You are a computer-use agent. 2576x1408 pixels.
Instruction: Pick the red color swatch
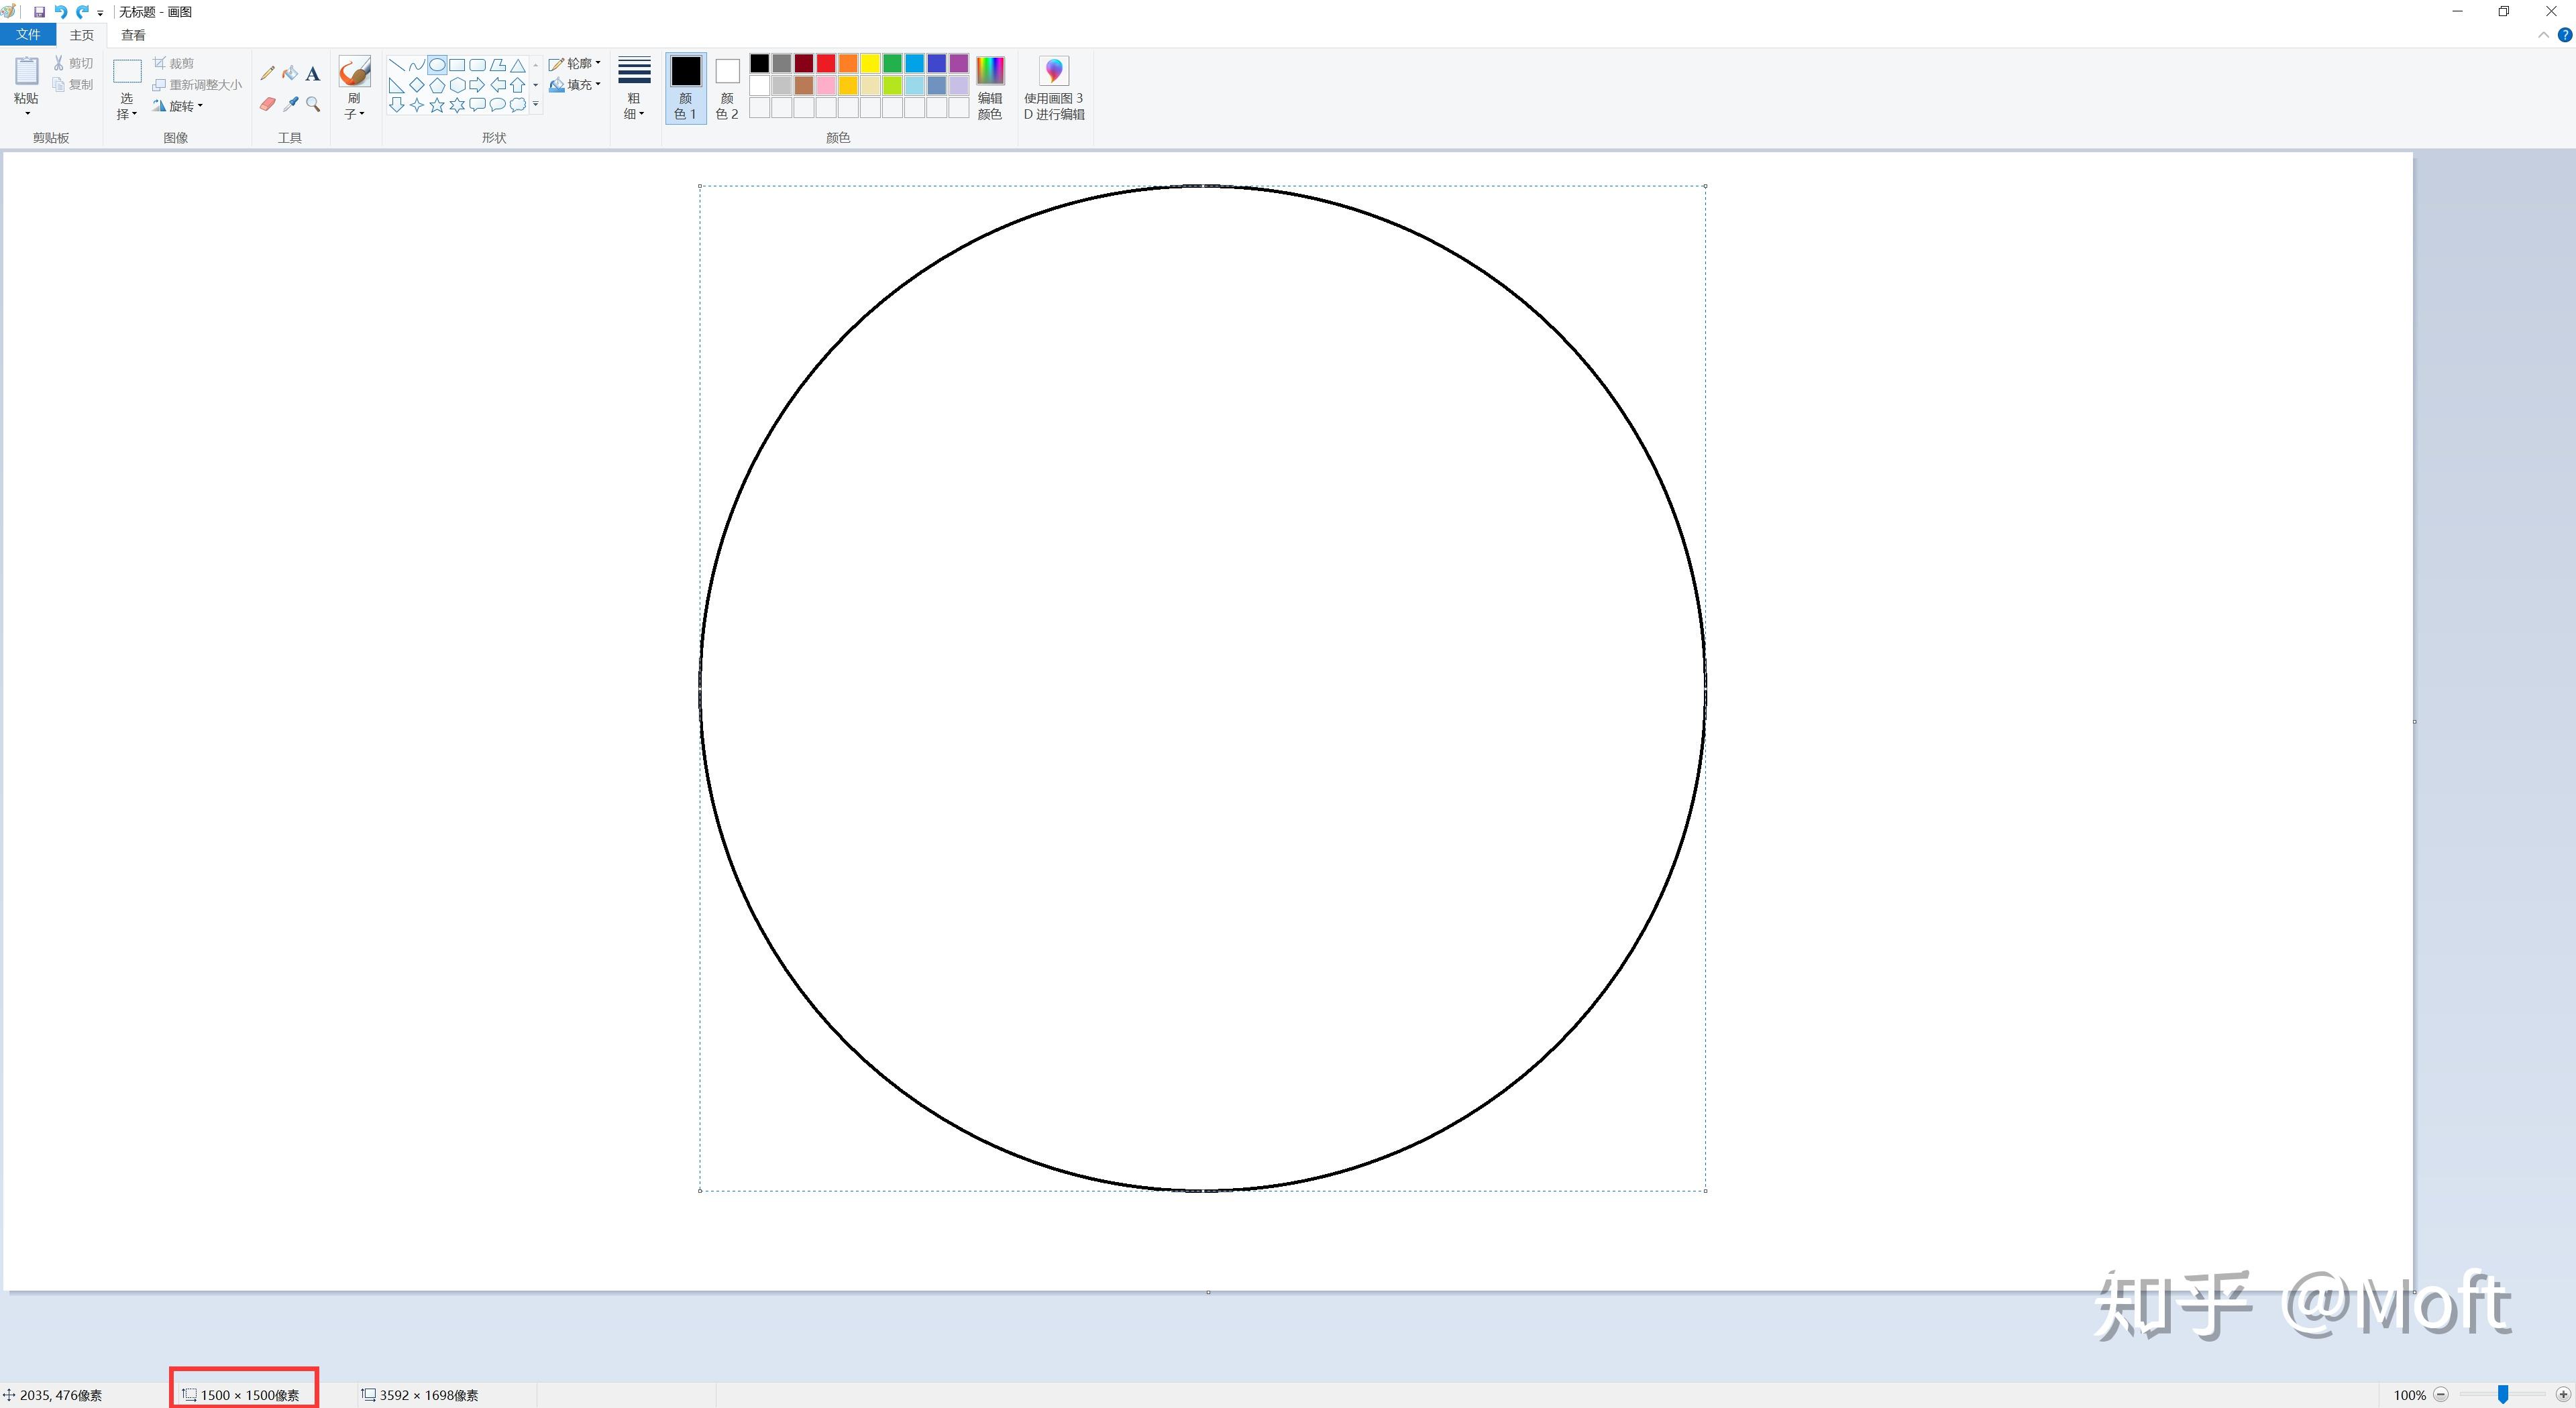[826, 64]
